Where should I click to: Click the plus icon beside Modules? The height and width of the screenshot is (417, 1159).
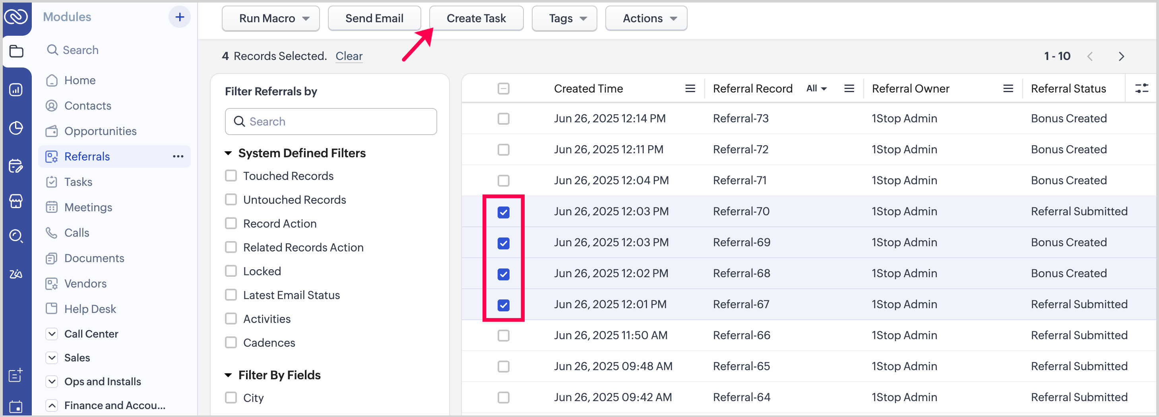click(x=180, y=17)
